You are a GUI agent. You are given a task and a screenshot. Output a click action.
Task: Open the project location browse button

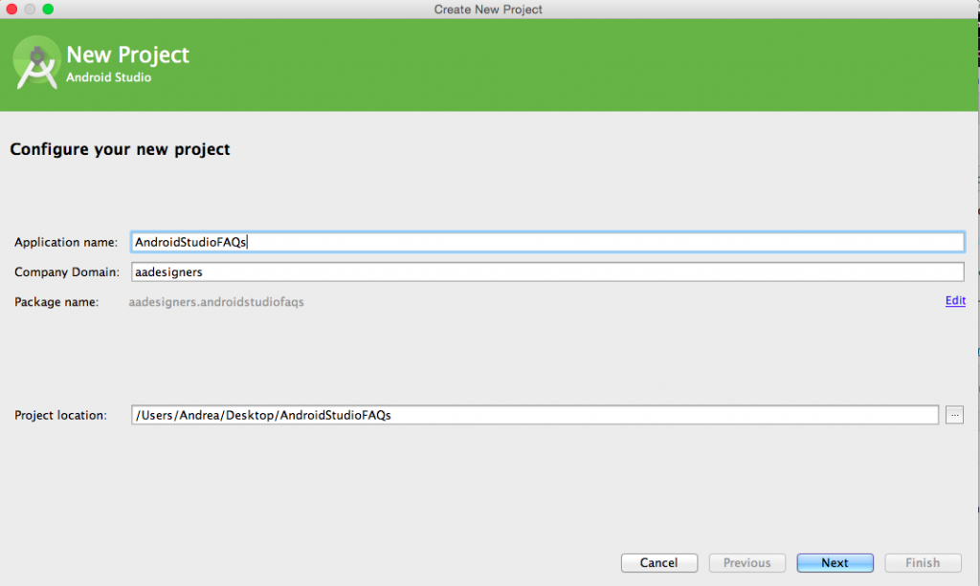point(954,415)
